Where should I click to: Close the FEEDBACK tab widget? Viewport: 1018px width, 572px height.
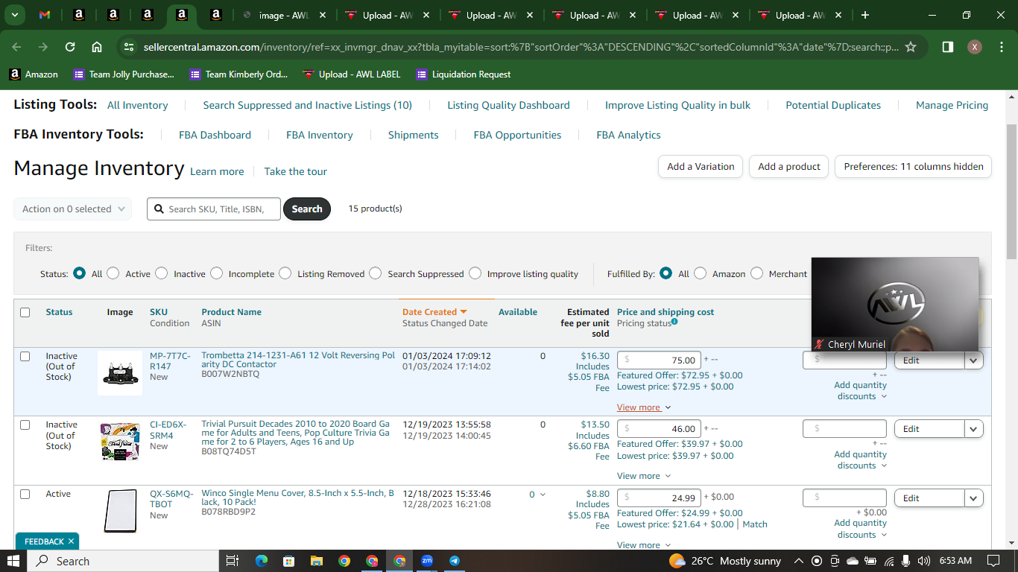point(71,541)
